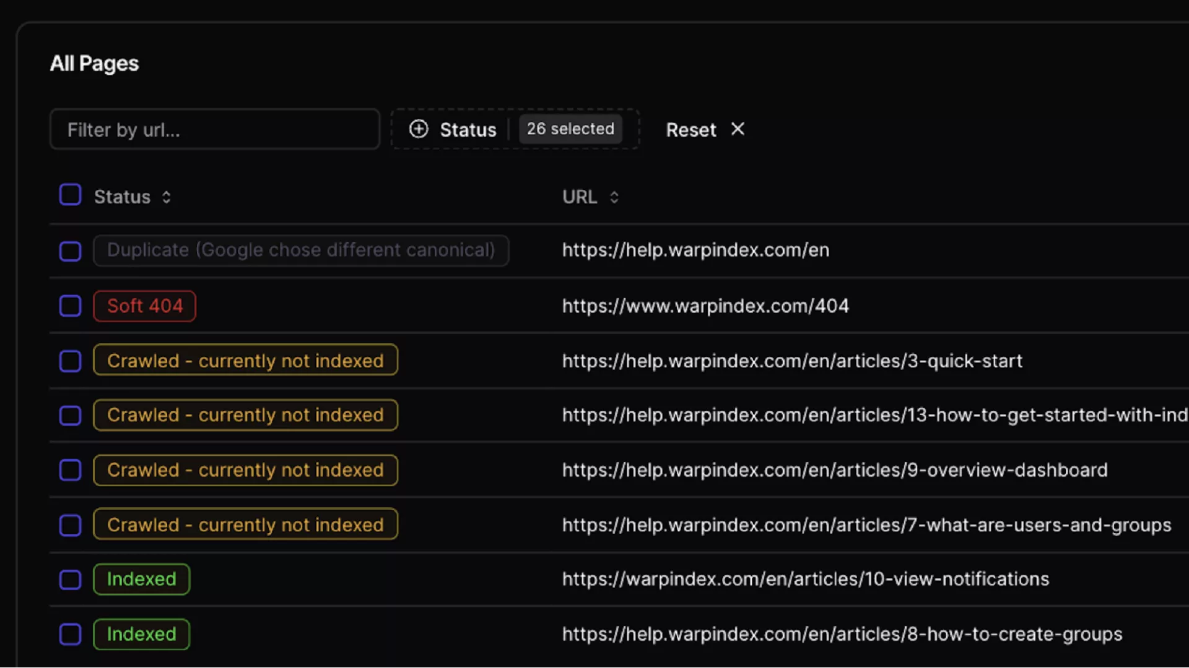Sort by Status column arrows icon
This screenshot has height=668, width=1189.
tap(167, 197)
